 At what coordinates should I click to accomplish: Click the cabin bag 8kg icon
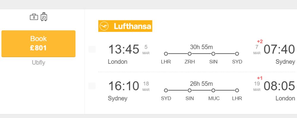34,17
